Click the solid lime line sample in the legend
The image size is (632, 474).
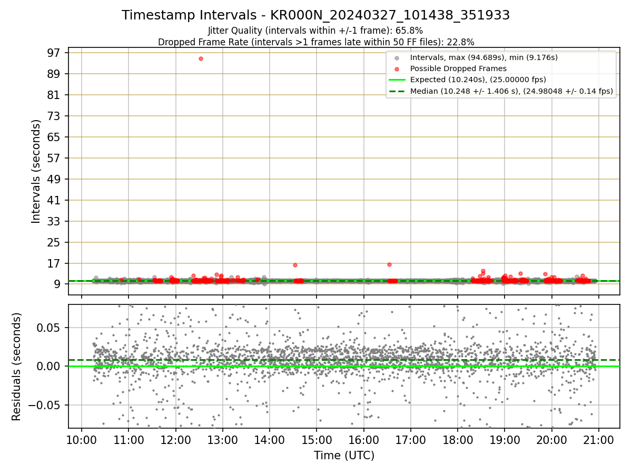click(397, 80)
